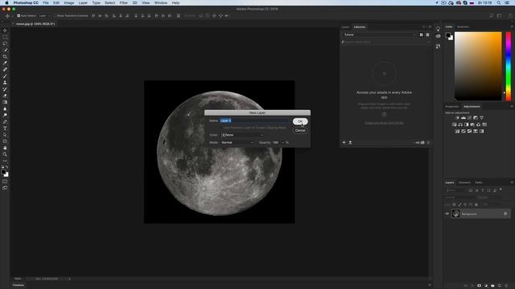Screen dimensions: 515x289
Task: Click Cancel in New Layer dialog
Action: click(300, 130)
